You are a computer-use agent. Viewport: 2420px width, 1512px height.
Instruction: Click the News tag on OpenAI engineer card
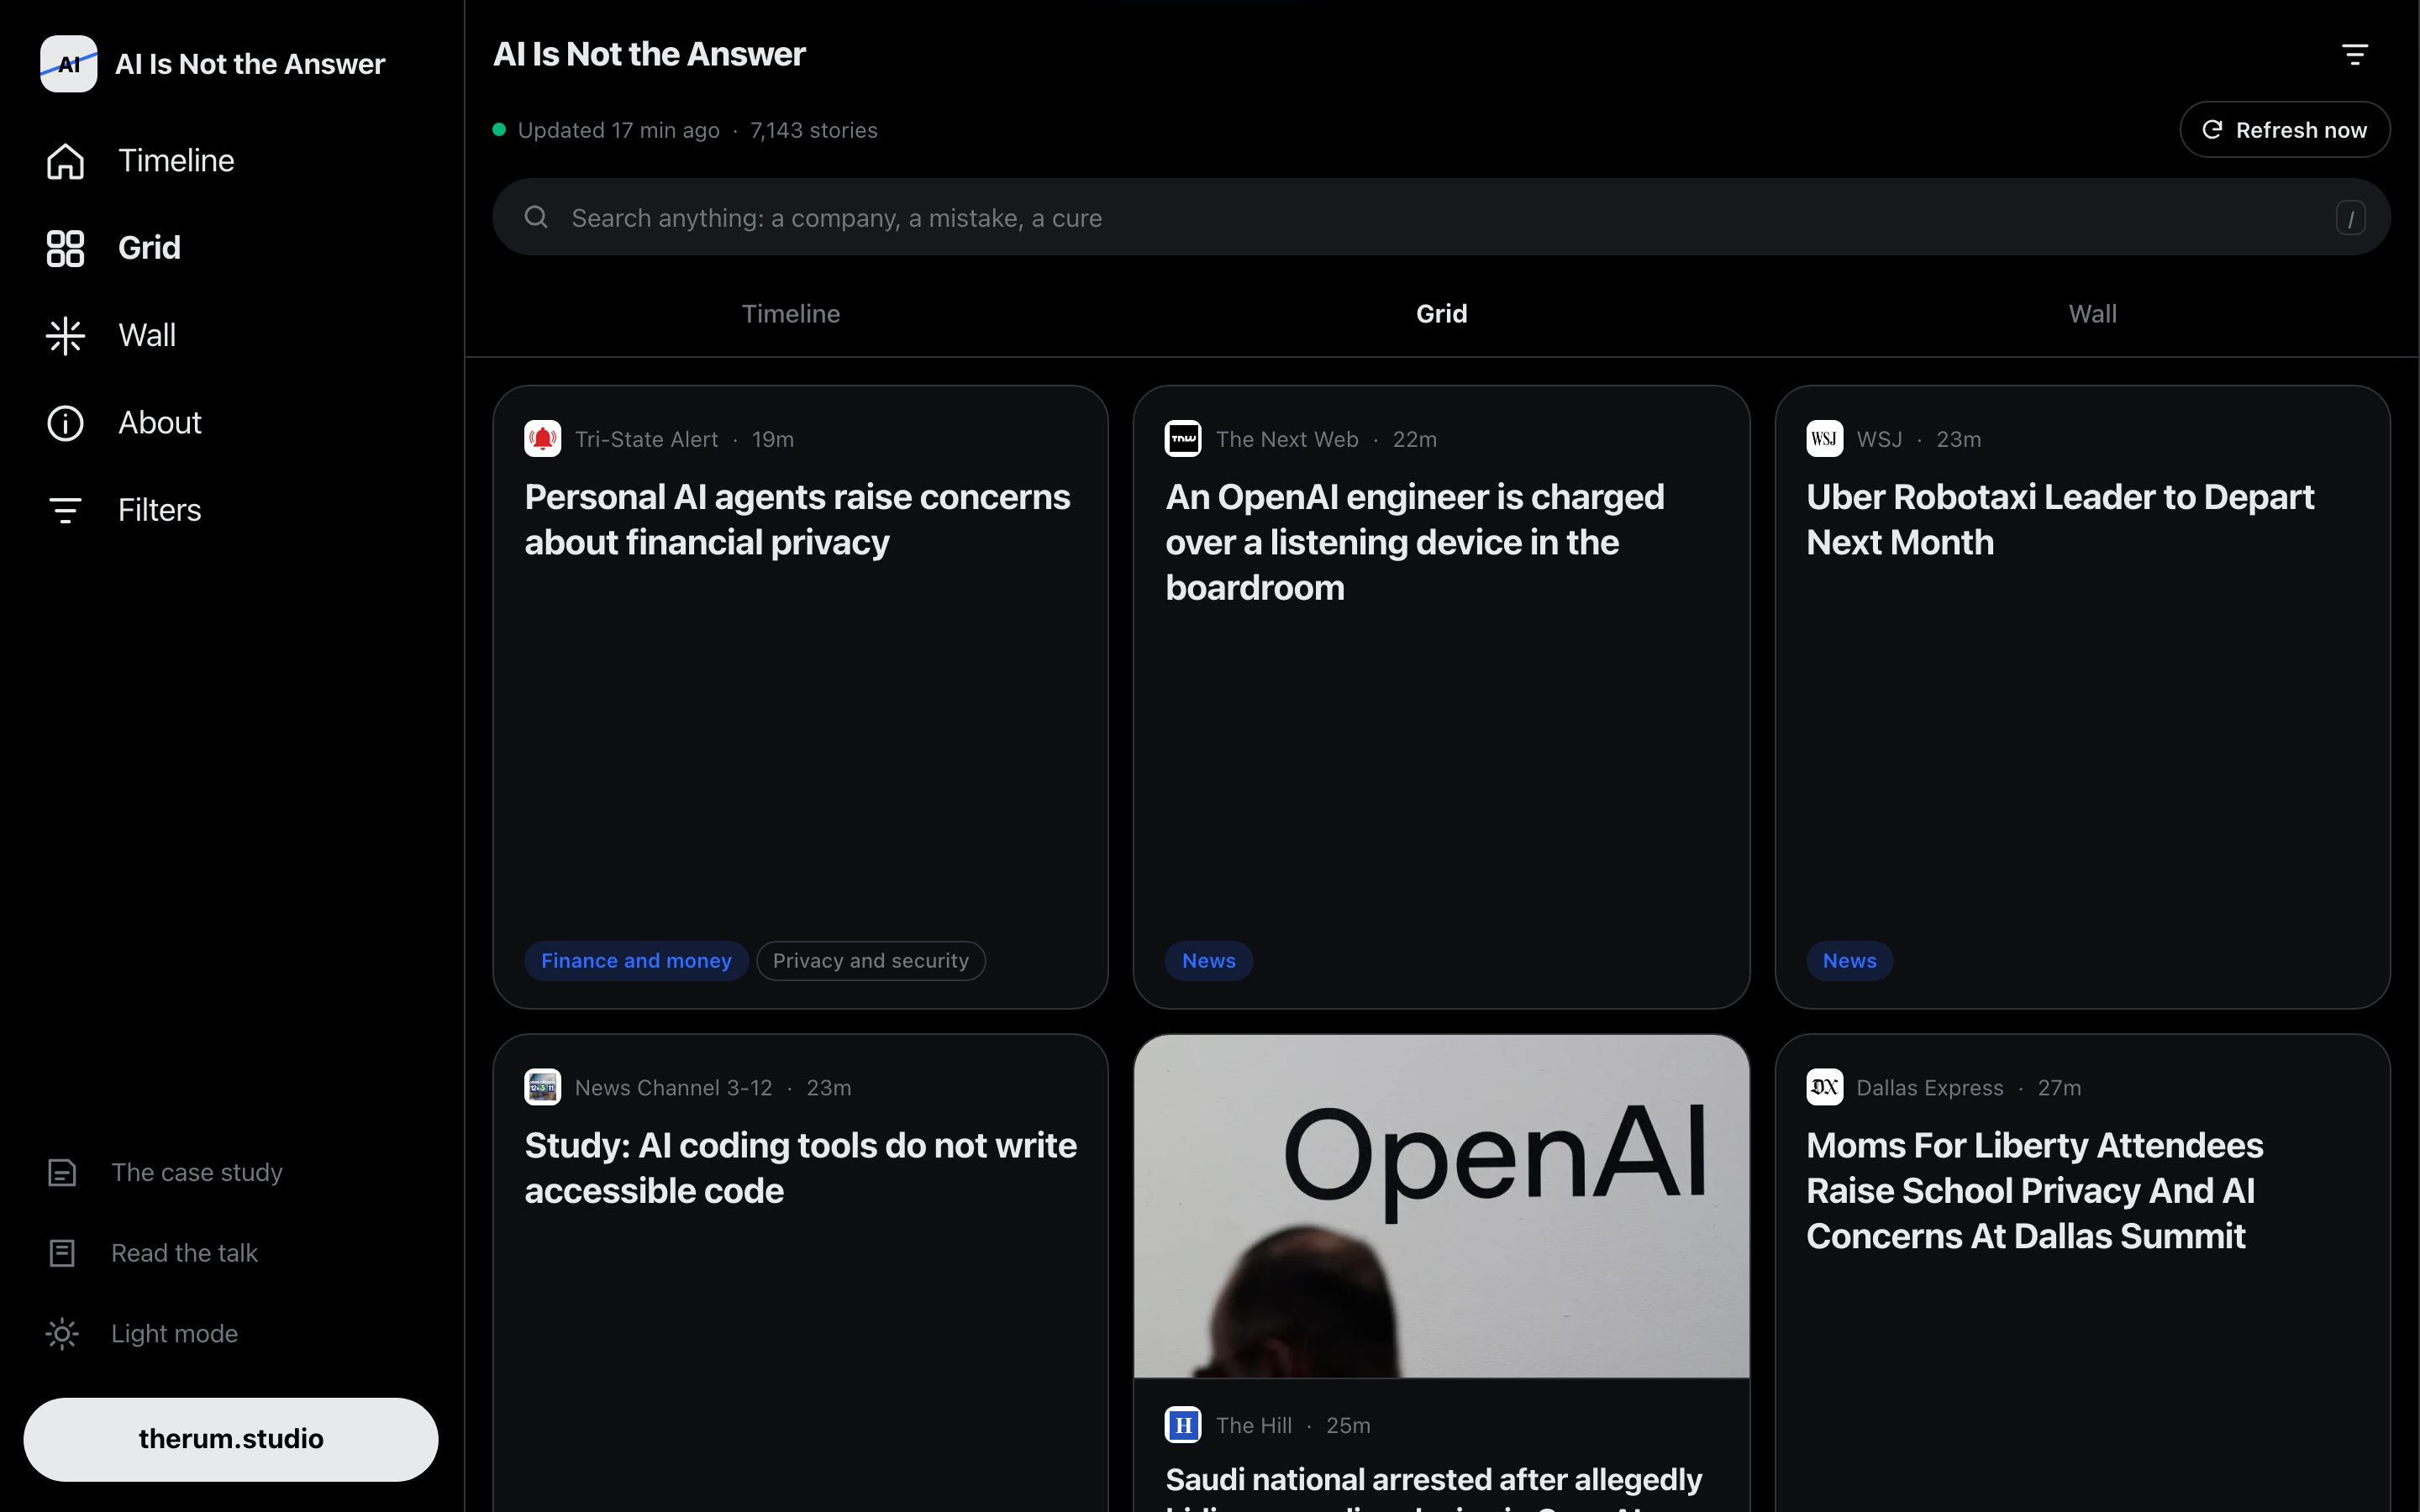point(1208,961)
